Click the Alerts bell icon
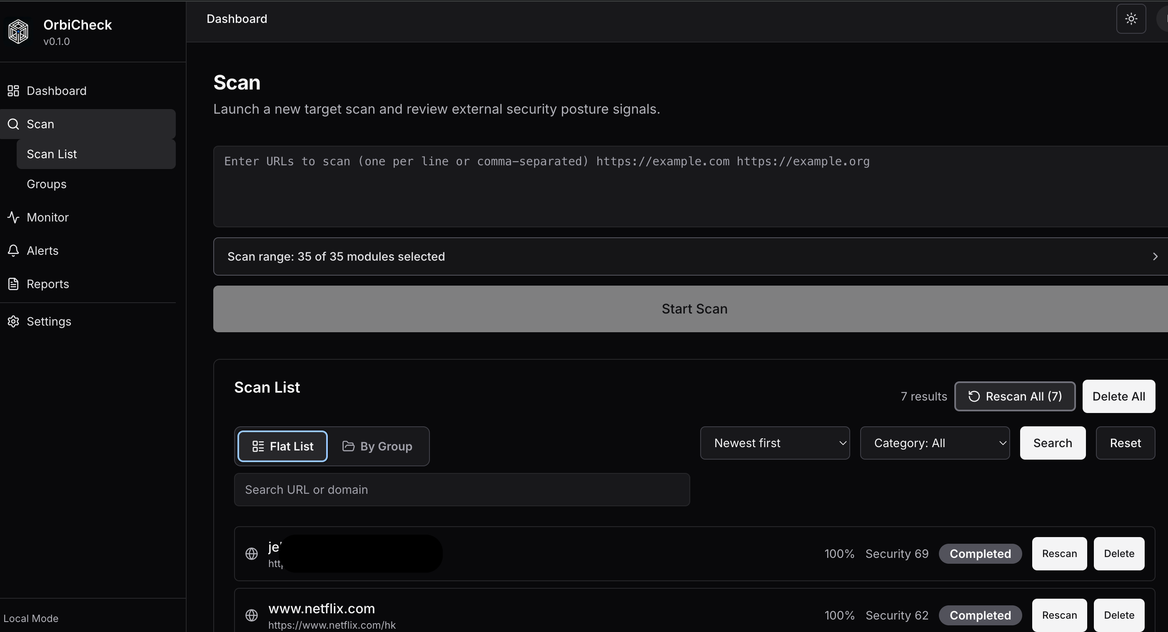 [13, 251]
